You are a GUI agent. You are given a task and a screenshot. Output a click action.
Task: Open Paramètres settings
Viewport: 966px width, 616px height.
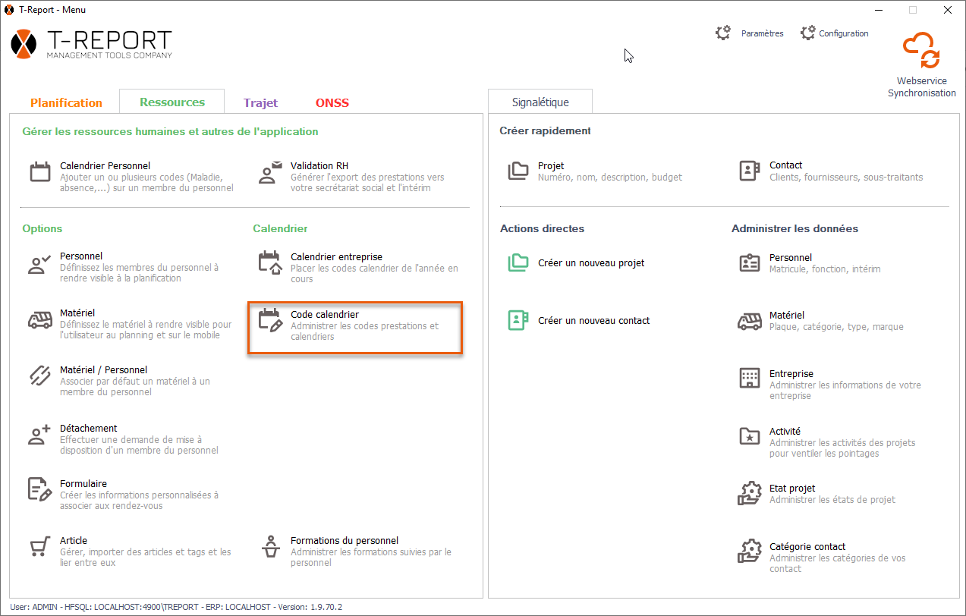point(750,33)
